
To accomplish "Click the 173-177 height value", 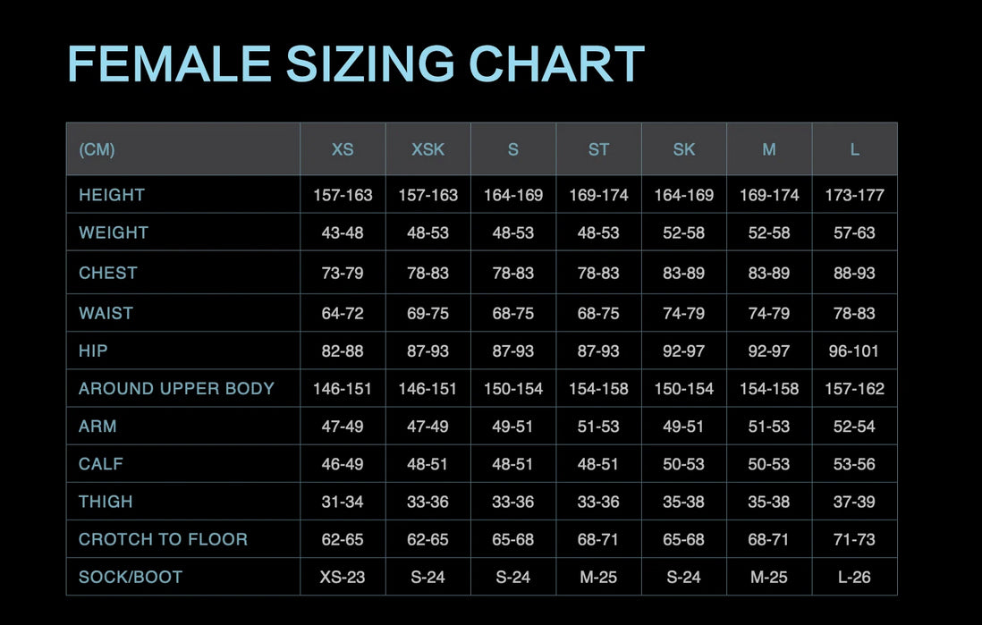I will point(854,195).
